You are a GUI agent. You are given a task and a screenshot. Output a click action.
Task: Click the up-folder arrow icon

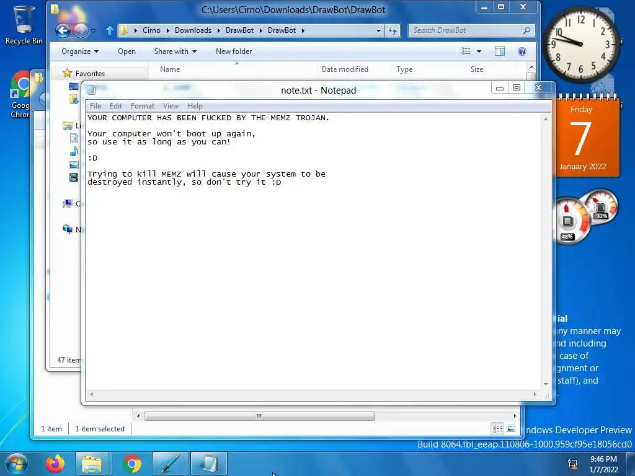pos(109,30)
